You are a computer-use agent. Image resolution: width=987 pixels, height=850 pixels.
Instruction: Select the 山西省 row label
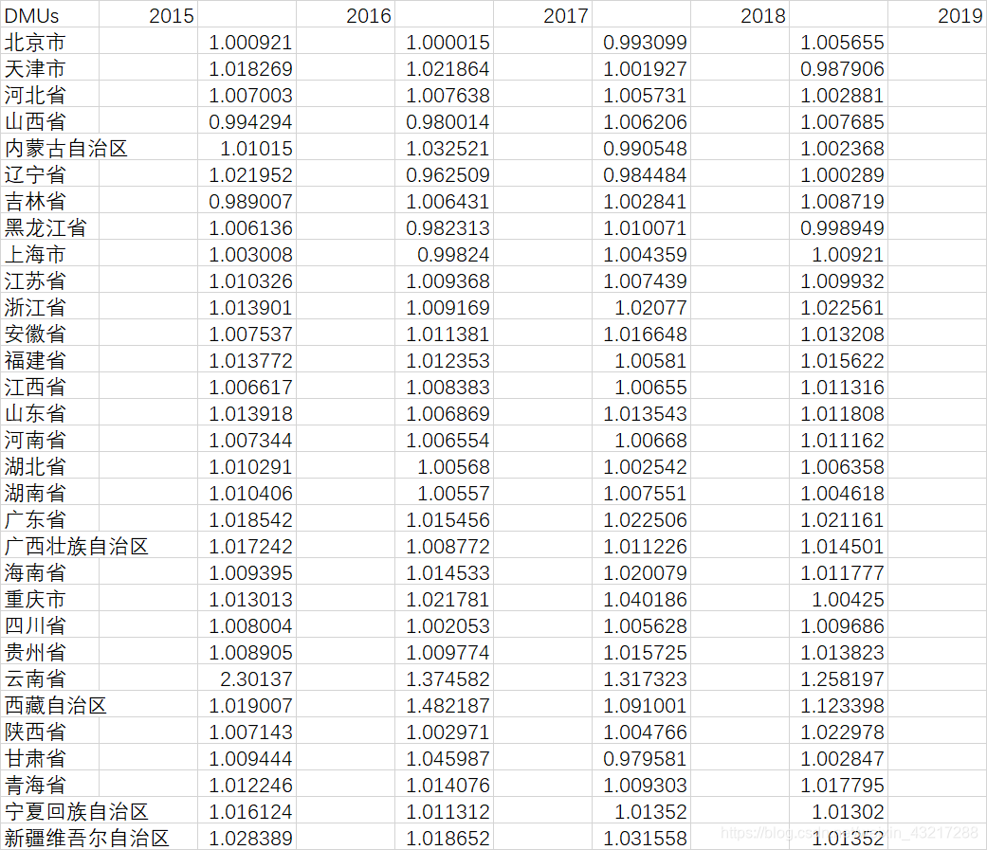(x=49, y=120)
